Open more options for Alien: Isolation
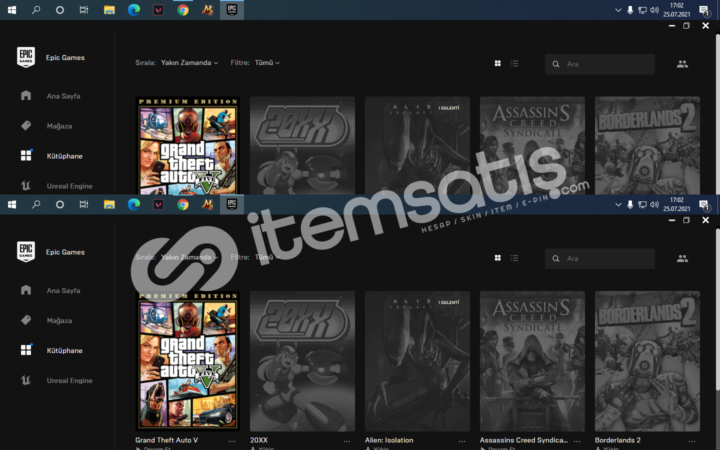 (462, 441)
